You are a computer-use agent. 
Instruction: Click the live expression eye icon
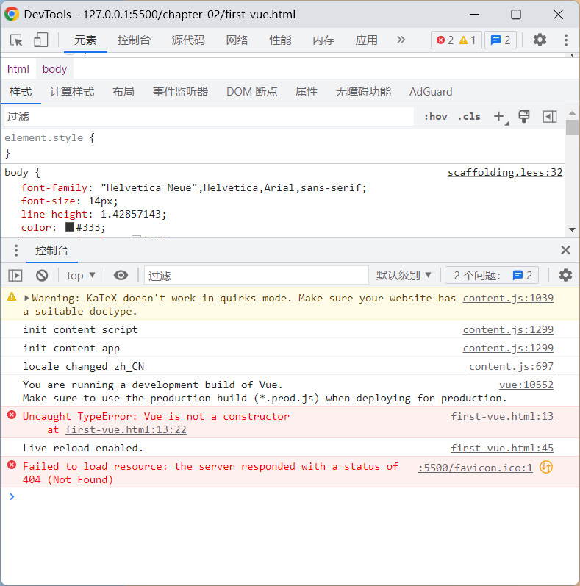tap(121, 276)
